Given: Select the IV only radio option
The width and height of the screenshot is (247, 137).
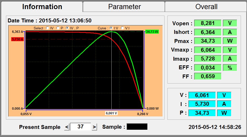Looking at the screenshot, I should [x=48, y=28].
